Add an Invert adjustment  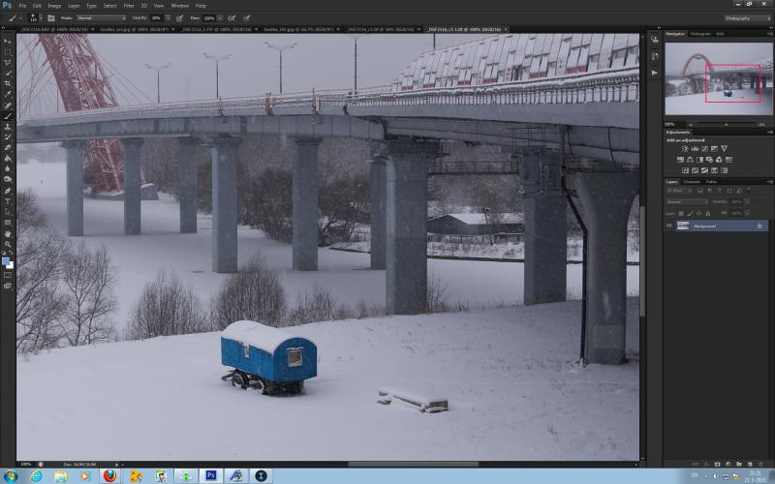(685, 170)
